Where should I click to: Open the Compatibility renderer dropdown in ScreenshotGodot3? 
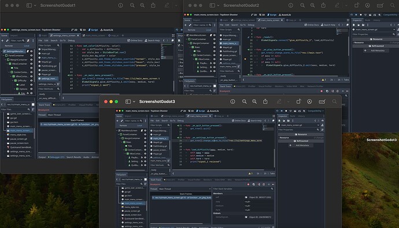316,111
